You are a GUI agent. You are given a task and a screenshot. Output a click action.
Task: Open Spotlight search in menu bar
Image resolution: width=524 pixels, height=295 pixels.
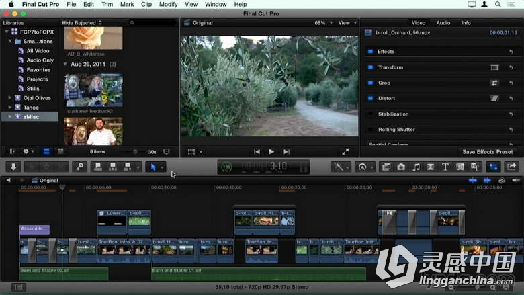tap(498, 4)
